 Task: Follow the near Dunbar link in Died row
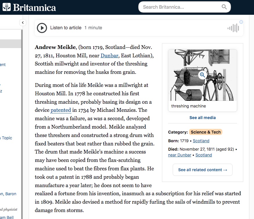(179, 155)
